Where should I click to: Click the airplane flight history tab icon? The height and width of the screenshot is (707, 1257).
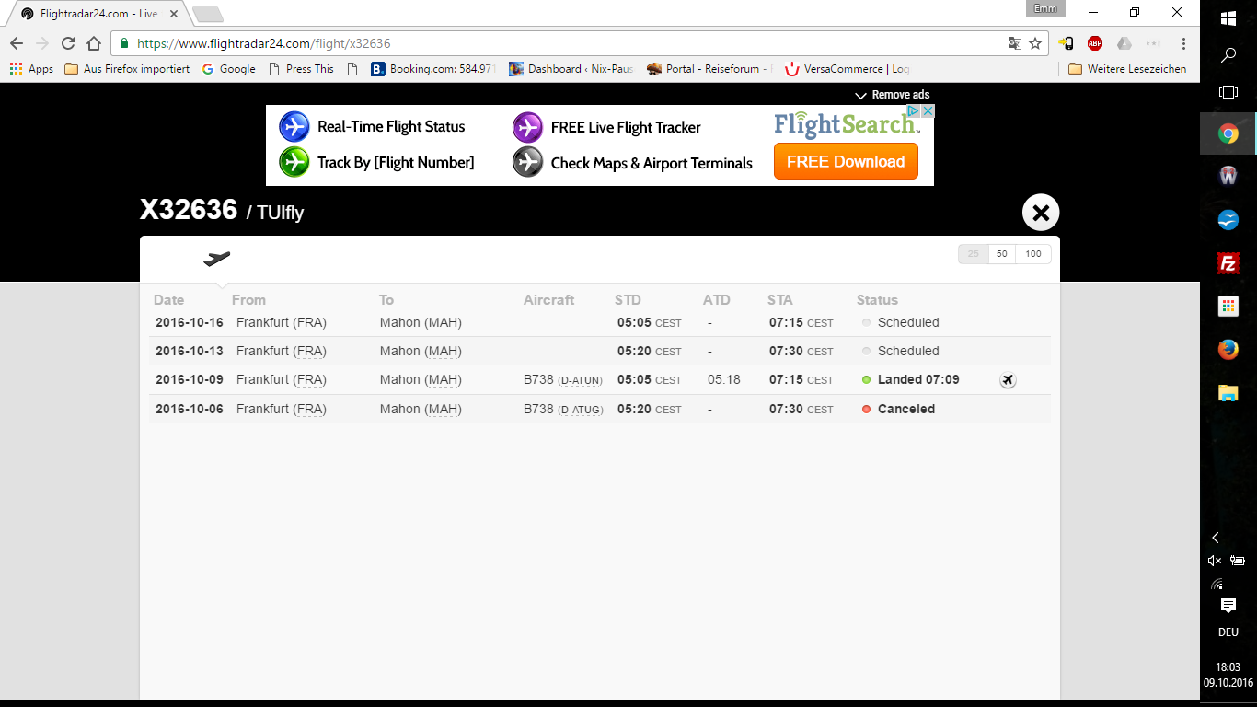click(x=217, y=259)
